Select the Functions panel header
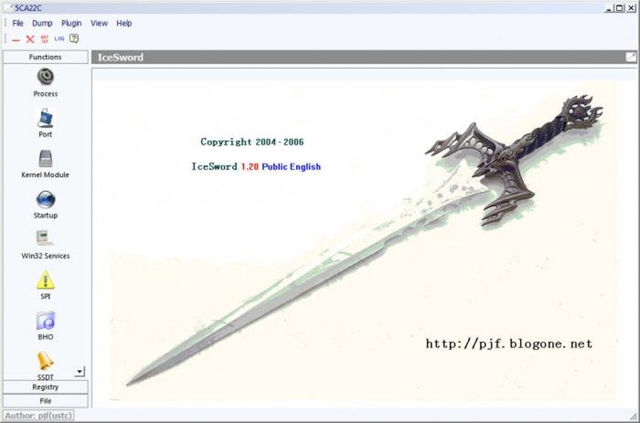Viewport: 640px width, 423px height. click(x=45, y=57)
